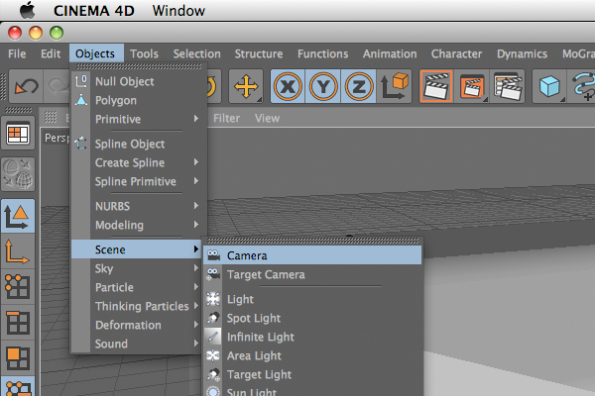Open the Window menu in menu bar

coord(178,11)
